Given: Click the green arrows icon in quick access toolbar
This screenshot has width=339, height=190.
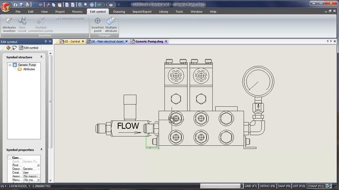Looking at the screenshot, I should 99,5.
